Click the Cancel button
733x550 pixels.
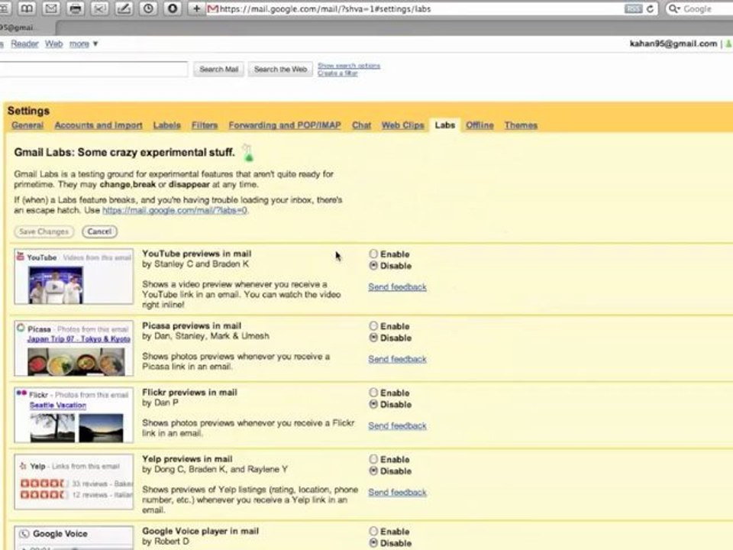99,231
